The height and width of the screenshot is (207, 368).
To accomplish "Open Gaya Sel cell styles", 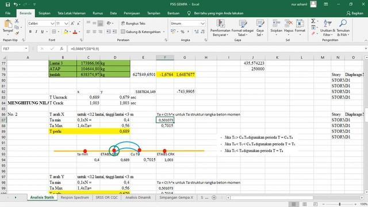I will click(260, 28).
